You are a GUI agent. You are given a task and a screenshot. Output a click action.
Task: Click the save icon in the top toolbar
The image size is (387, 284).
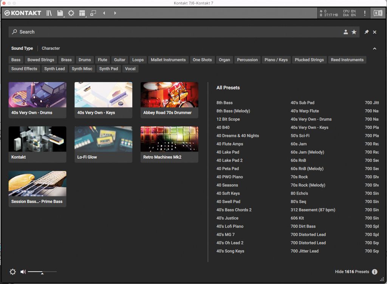click(60, 12)
